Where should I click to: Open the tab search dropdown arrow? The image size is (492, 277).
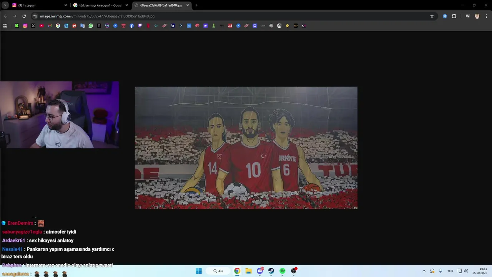point(5,5)
